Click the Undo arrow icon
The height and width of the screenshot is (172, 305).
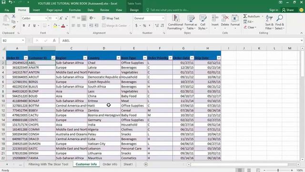(10, 2)
